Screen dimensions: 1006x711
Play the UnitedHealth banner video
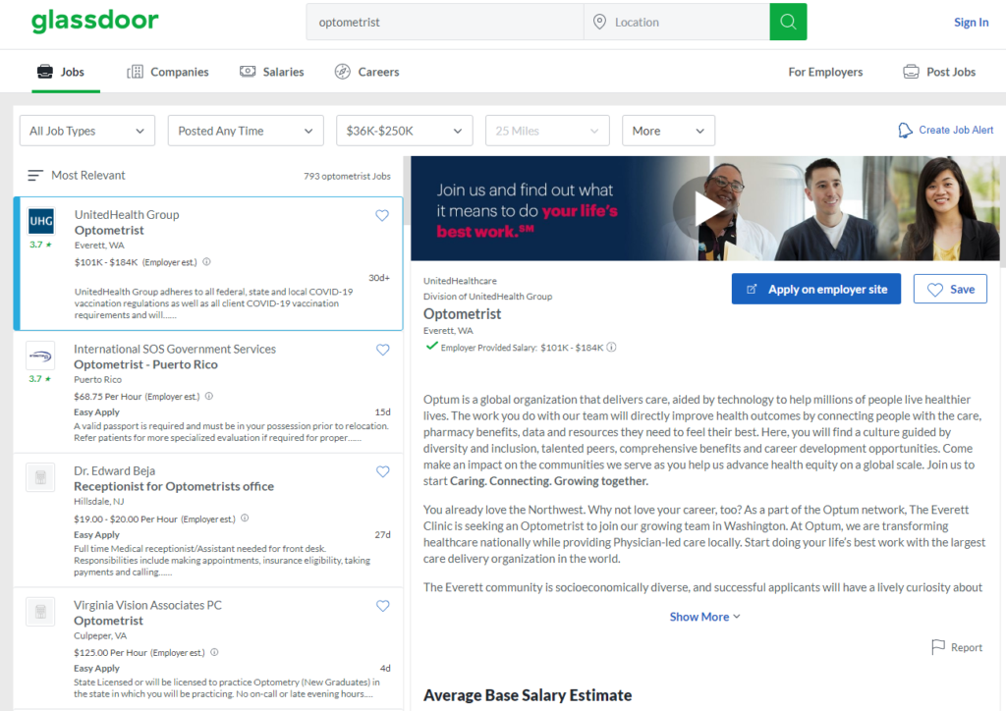pyautogui.click(x=705, y=208)
